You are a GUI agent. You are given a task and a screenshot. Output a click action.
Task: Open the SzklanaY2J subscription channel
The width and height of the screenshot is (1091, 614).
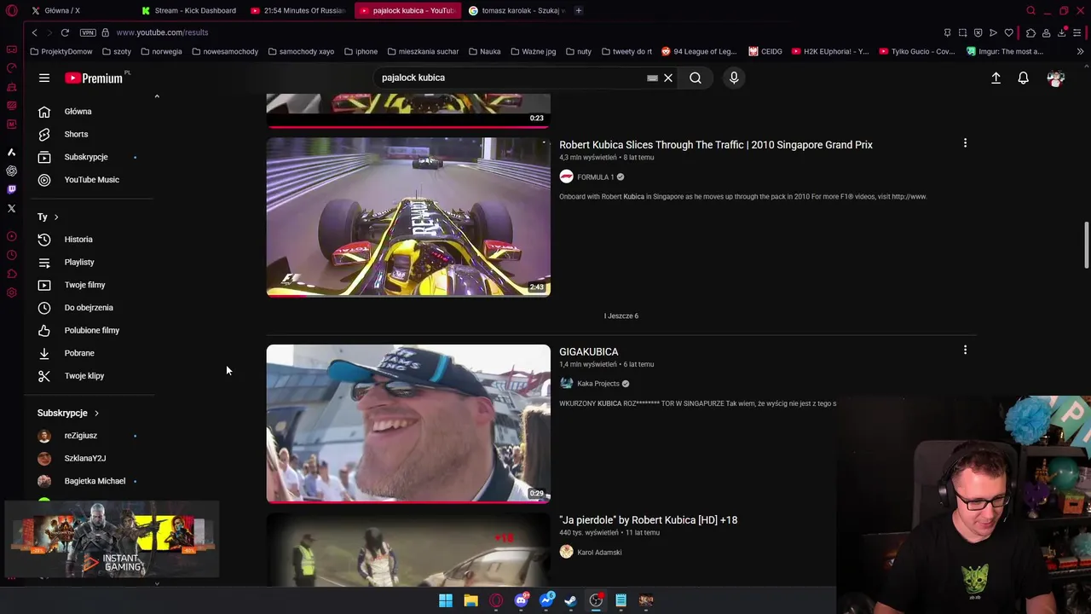click(x=90, y=458)
